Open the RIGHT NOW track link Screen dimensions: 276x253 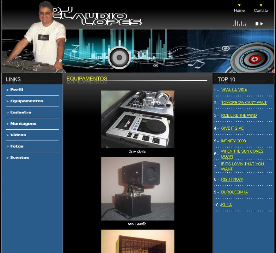232,179
